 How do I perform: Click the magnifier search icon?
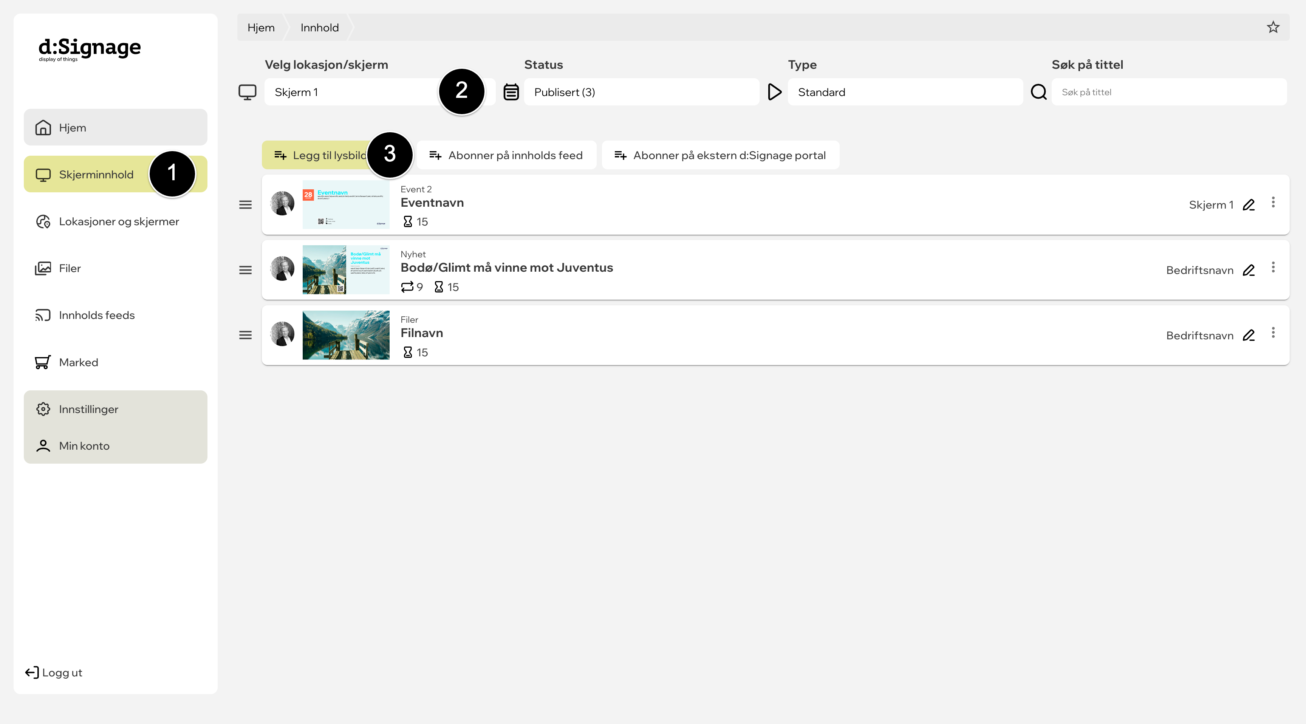[1039, 92]
